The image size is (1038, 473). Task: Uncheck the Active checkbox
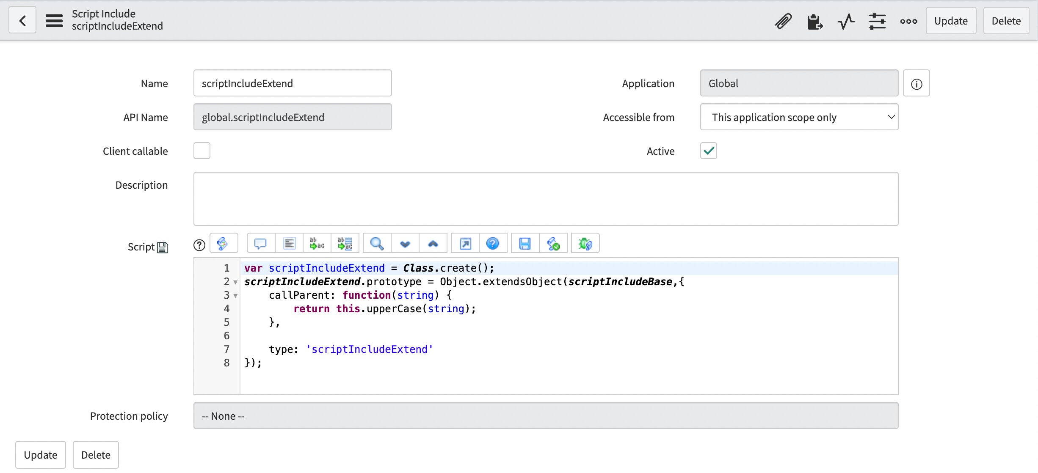[709, 151]
